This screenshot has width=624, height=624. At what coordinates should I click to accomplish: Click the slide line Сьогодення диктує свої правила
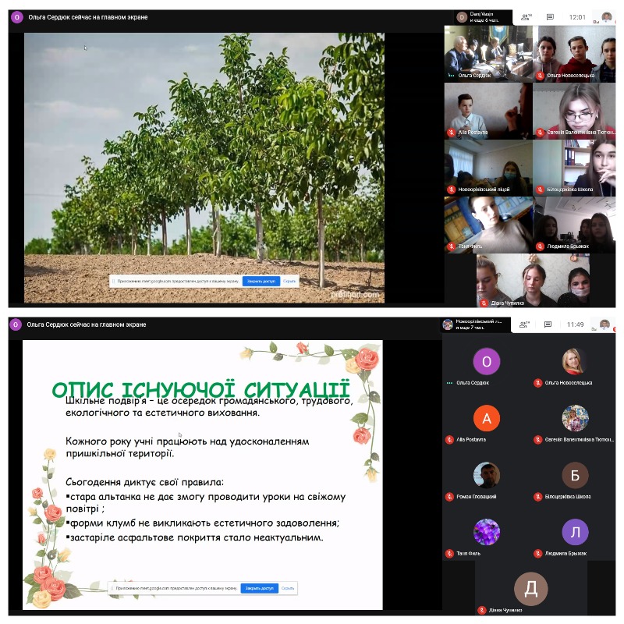coord(144,482)
